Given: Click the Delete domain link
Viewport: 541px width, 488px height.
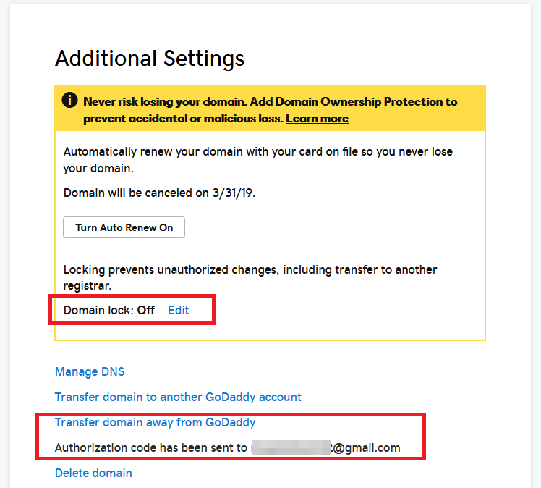Looking at the screenshot, I should [93, 473].
